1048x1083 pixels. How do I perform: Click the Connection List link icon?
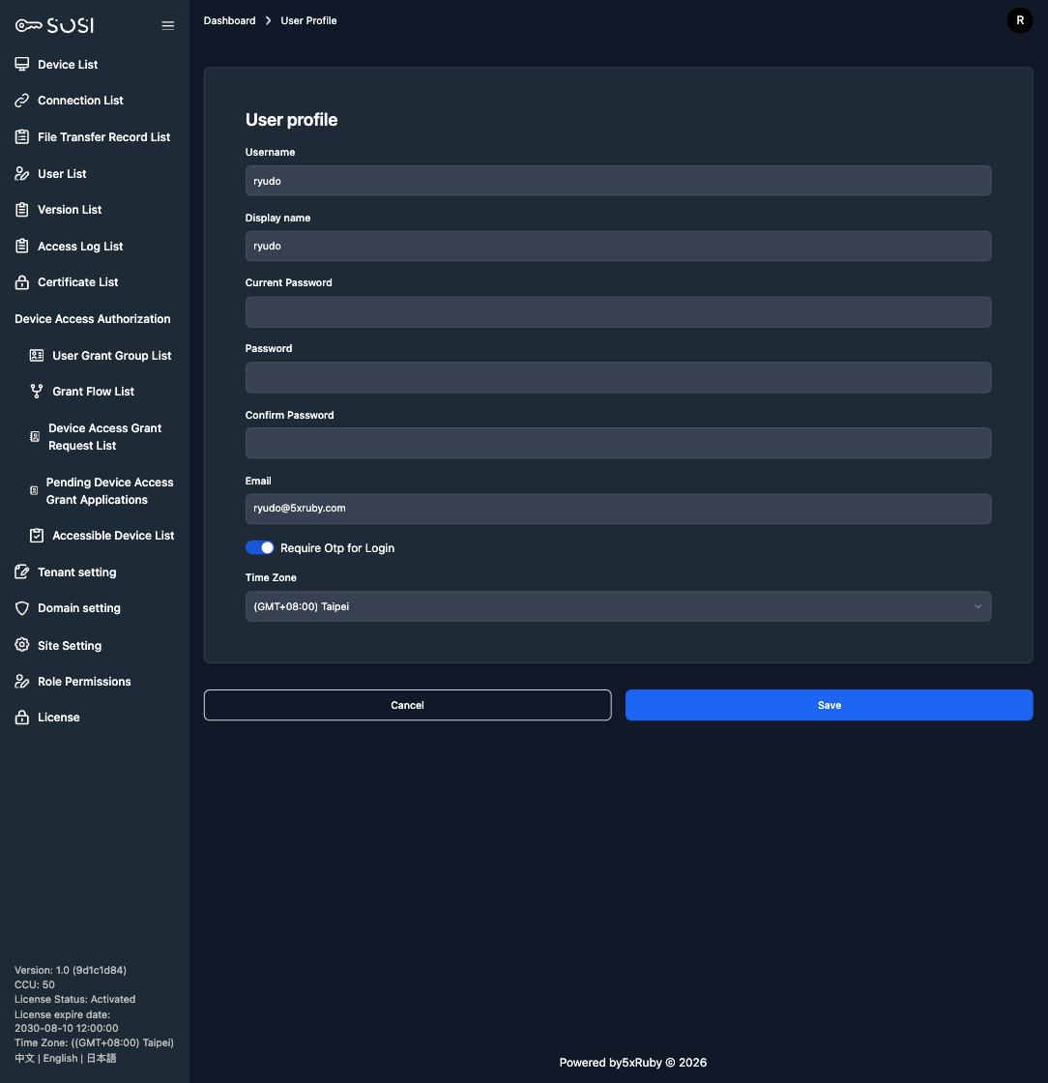22,101
